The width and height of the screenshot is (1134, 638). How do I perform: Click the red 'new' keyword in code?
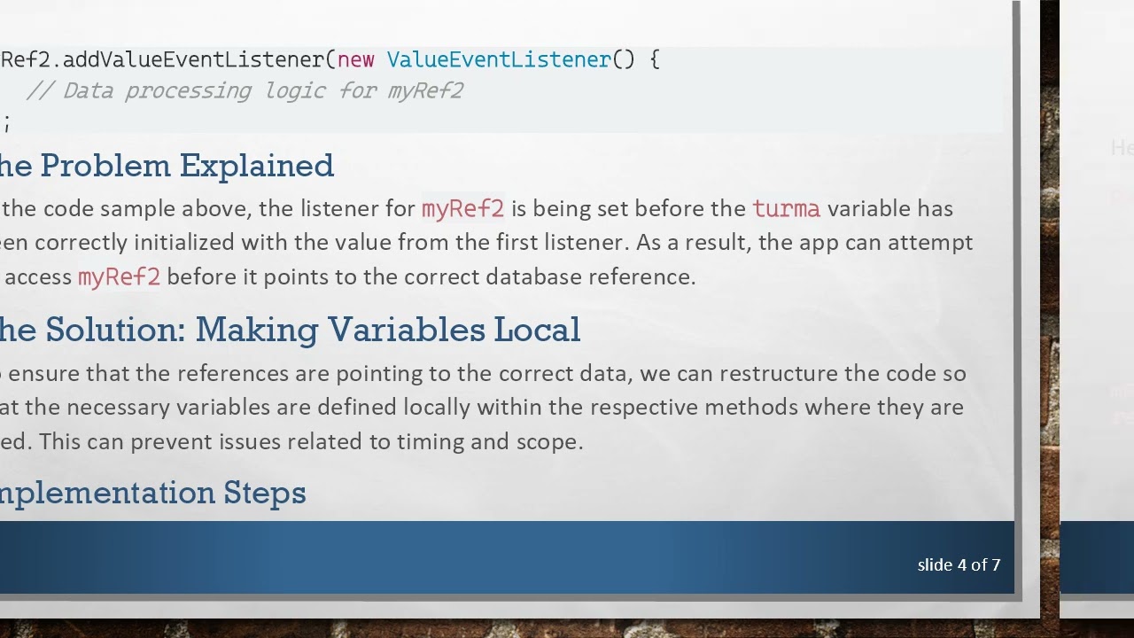point(356,59)
